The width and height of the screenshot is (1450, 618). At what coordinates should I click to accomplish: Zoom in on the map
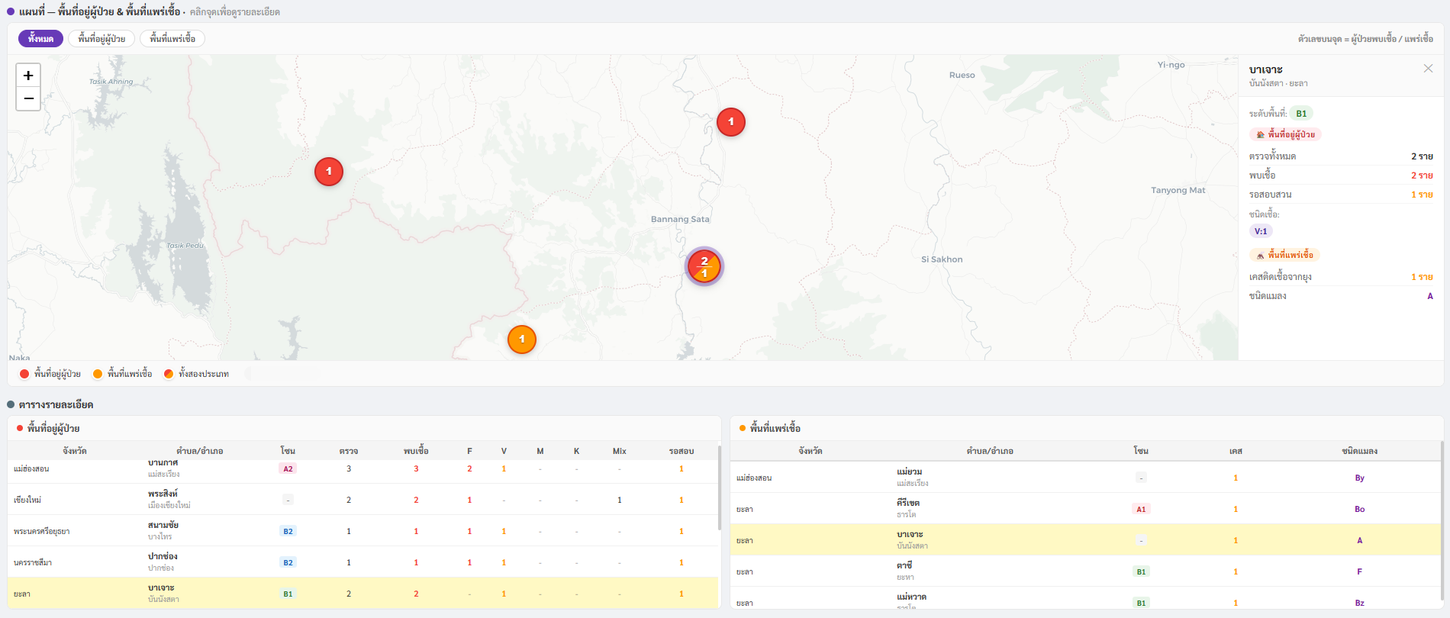tap(28, 76)
